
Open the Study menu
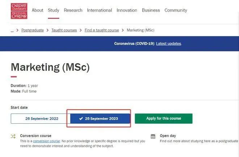tap(54, 10)
